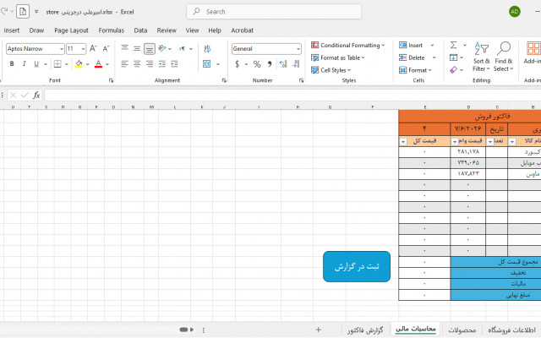Open Cell Styles gallery

(331, 70)
